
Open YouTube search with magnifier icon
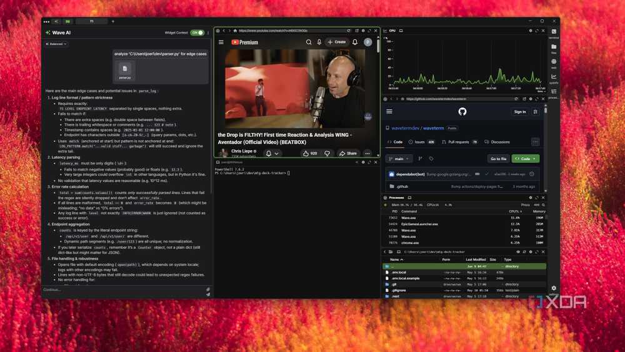309,42
